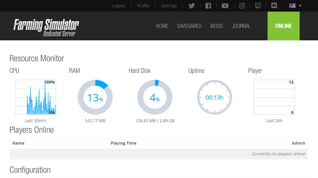Click the Farming Simulator Dedicated Server logo
This screenshot has height=178, width=318.
(46, 27)
